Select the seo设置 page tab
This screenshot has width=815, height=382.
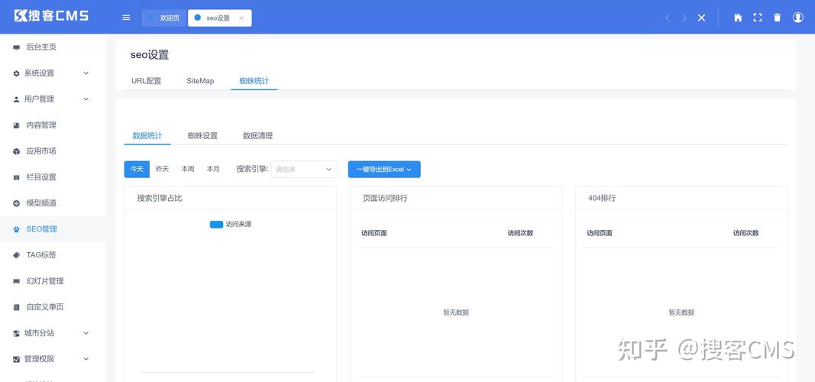click(218, 18)
